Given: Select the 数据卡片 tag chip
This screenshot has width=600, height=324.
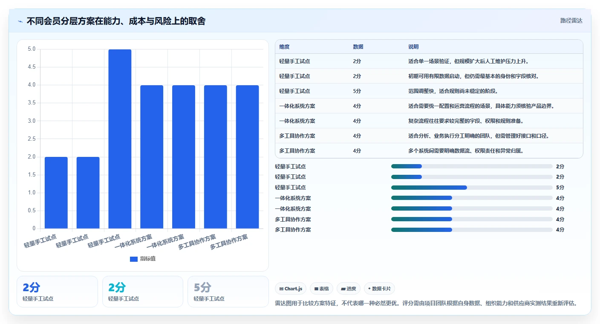Looking at the screenshot, I should click(x=379, y=289).
